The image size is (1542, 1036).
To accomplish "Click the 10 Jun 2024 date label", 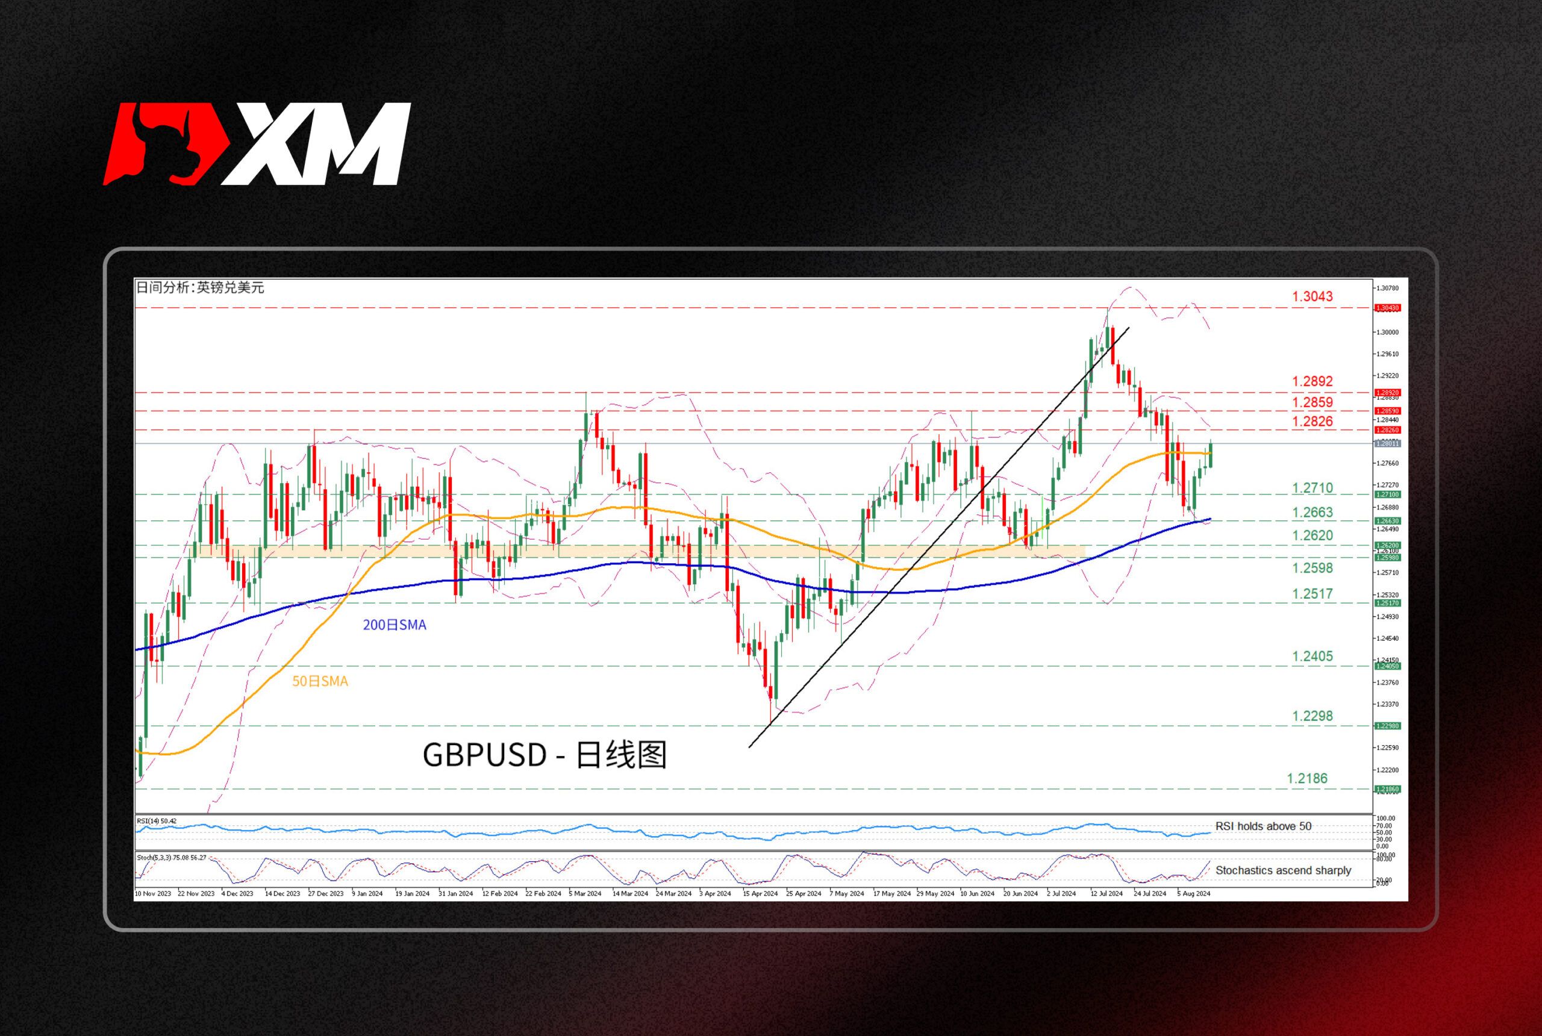I will (x=977, y=893).
